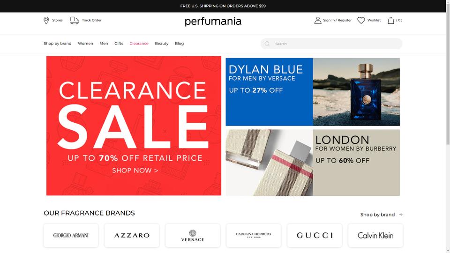Screen dimensions: 450x253
Task: Click the Stores location pin icon
Action: click(x=46, y=20)
